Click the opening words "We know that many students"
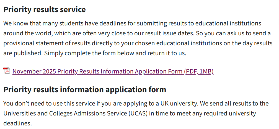279x129 pixels. [x=40, y=23]
